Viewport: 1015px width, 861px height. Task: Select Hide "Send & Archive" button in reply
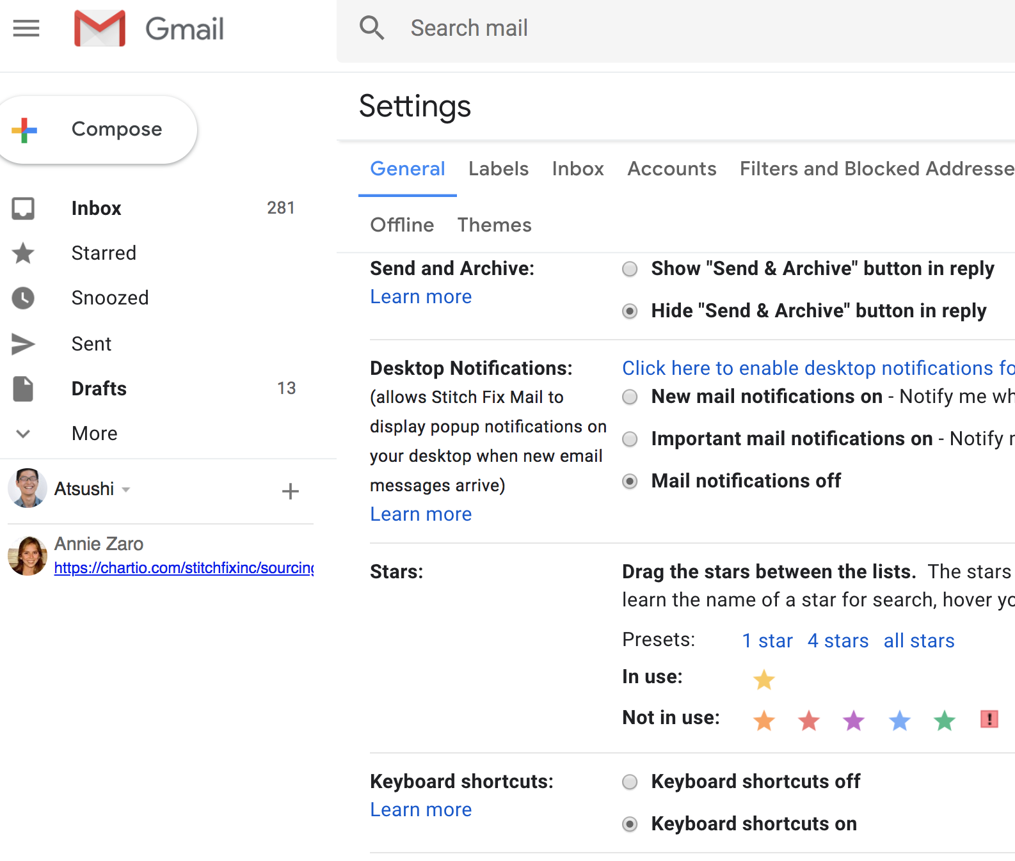click(x=630, y=311)
